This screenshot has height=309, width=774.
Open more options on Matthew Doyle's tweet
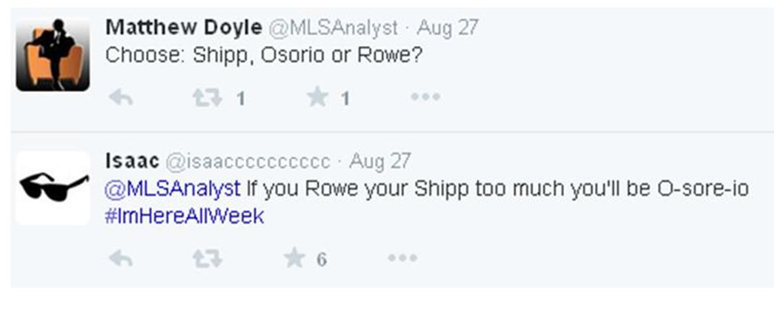(x=425, y=98)
